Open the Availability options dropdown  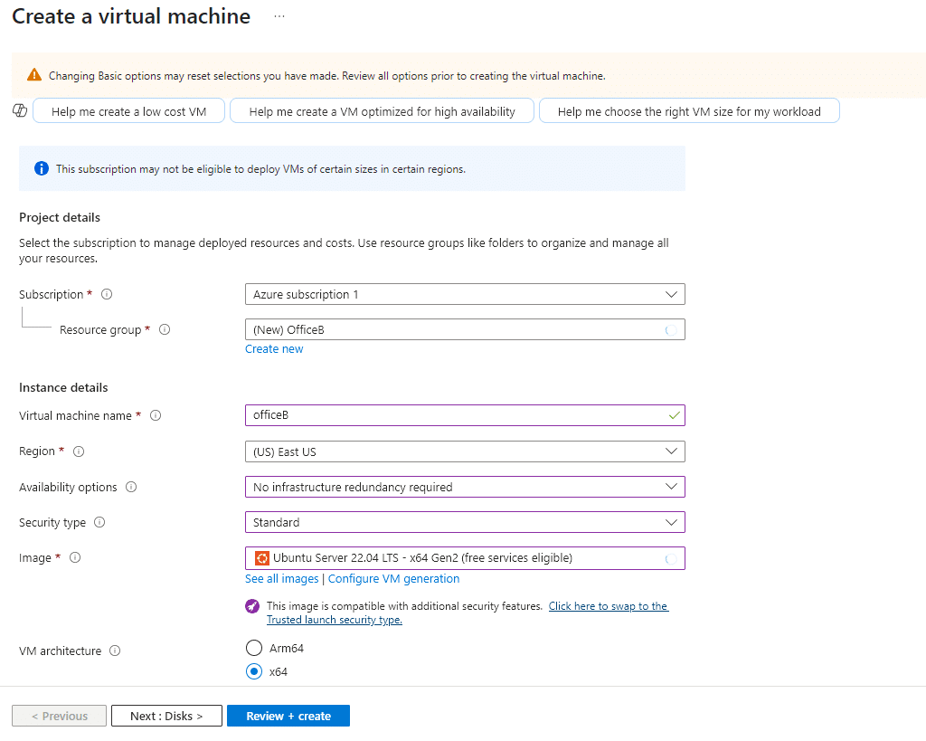[464, 487]
